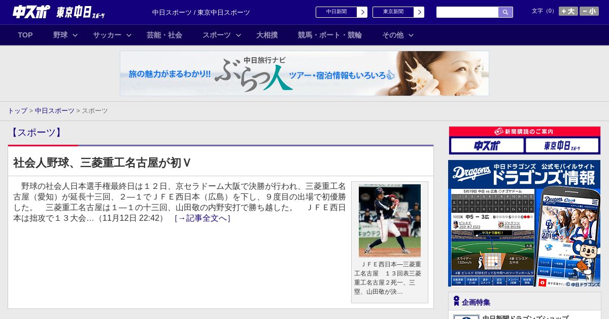Click トップ breadcrumb link
The image size is (609, 319).
click(x=17, y=111)
